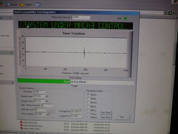
Task: Select the LegacyRed.bmp file
Action: (x=30, y=123)
